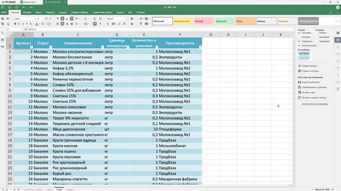
Task: Sort descending icon
Action: pos(100,19)
